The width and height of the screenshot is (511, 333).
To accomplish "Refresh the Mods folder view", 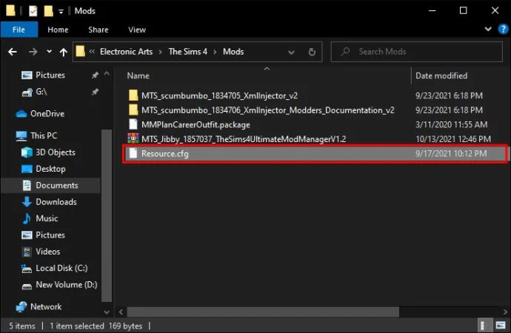I will point(312,52).
